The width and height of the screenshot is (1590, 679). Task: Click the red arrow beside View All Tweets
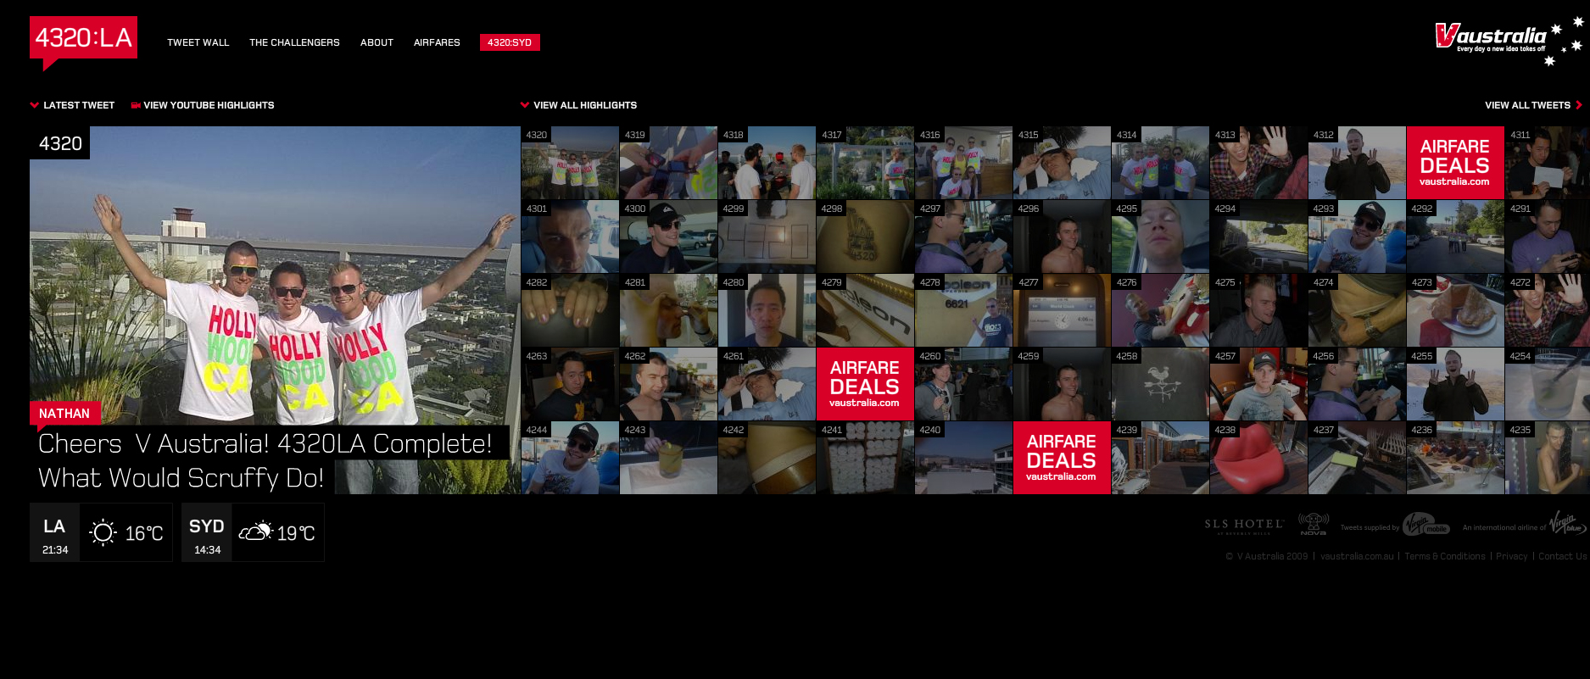1579,105
